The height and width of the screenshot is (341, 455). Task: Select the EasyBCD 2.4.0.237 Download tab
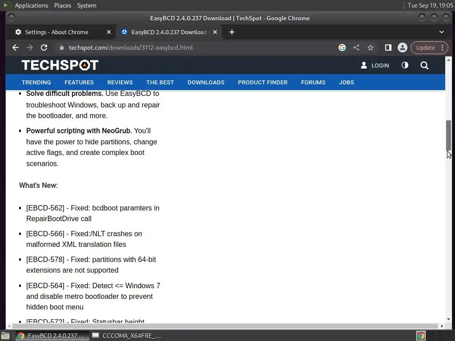169,32
